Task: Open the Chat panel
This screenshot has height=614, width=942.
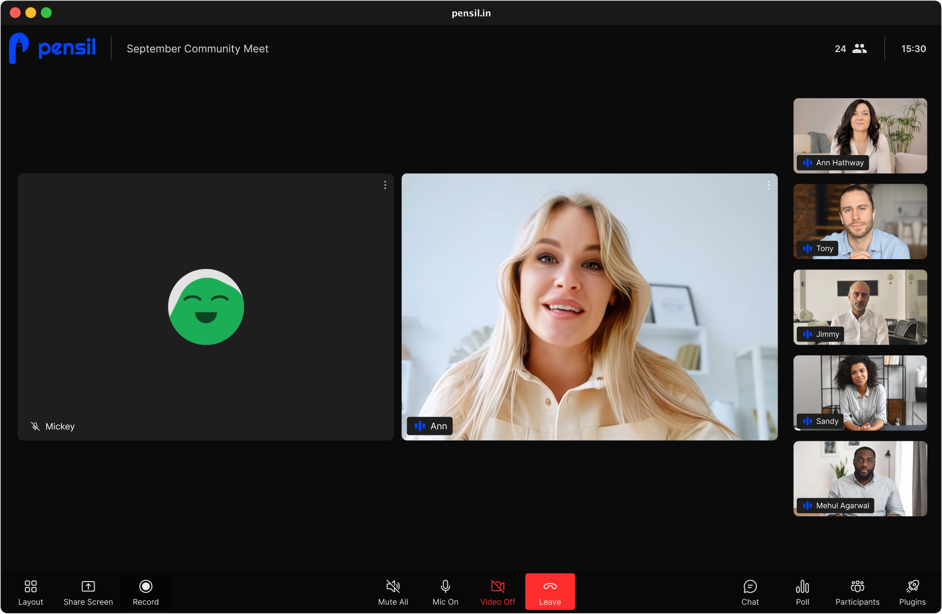Action: [x=750, y=592]
